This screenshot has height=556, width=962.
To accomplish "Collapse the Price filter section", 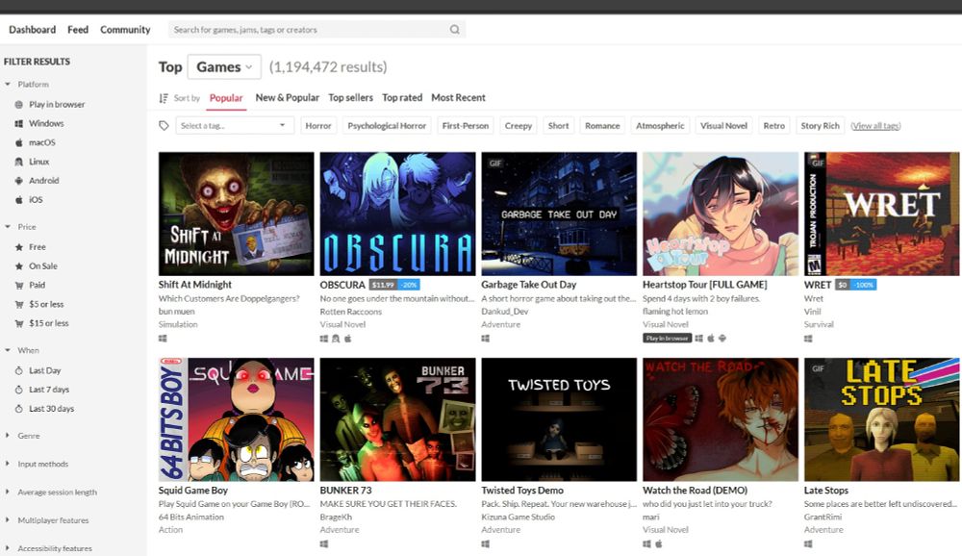I will coord(21,226).
